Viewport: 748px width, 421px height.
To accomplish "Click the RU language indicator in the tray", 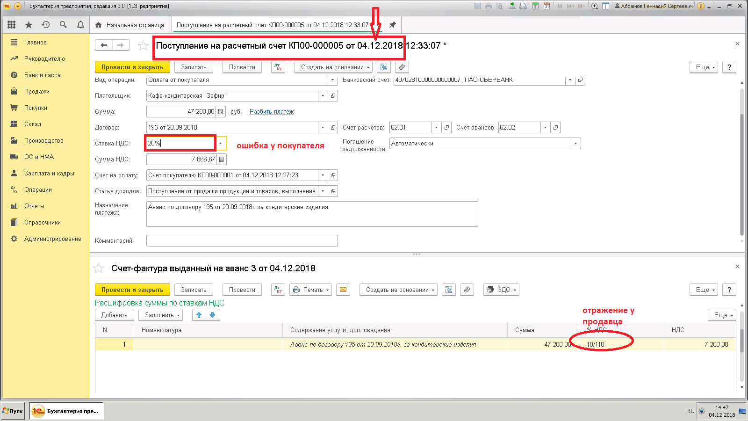I will (x=690, y=411).
